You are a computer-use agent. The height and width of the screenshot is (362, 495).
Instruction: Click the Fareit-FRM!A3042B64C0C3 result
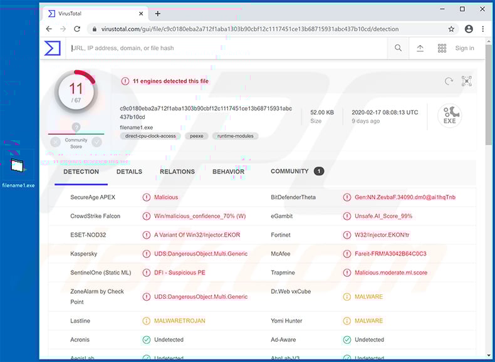tap(390, 254)
